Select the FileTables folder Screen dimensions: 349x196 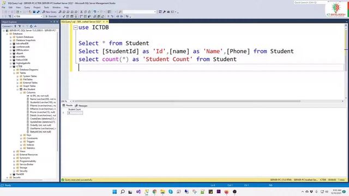click(28, 79)
